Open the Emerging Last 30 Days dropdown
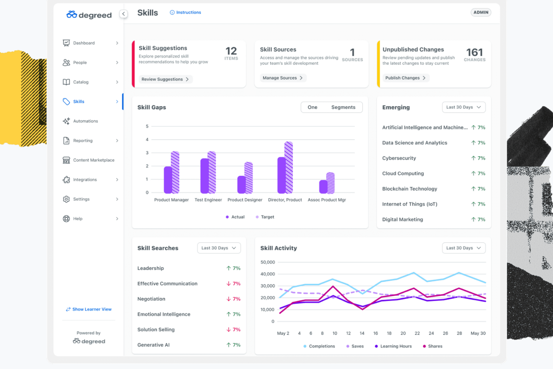 463,107
